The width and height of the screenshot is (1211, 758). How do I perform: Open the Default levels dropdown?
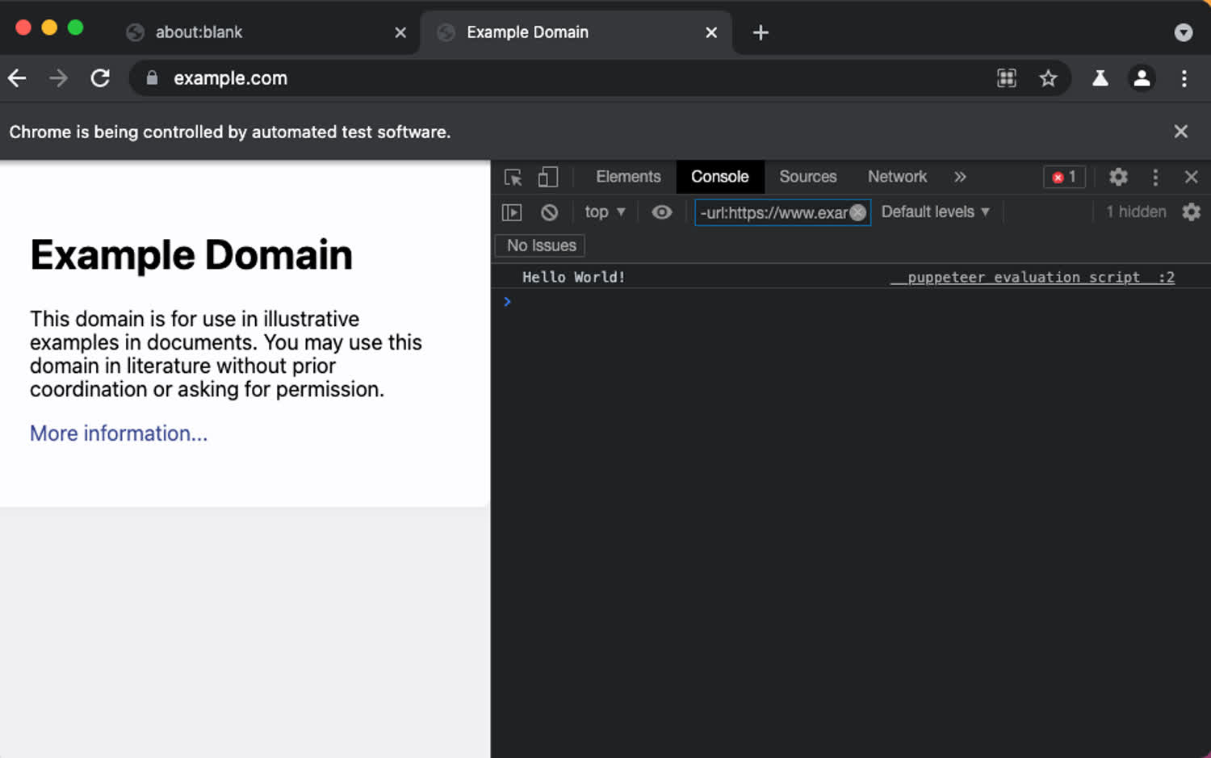click(935, 211)
